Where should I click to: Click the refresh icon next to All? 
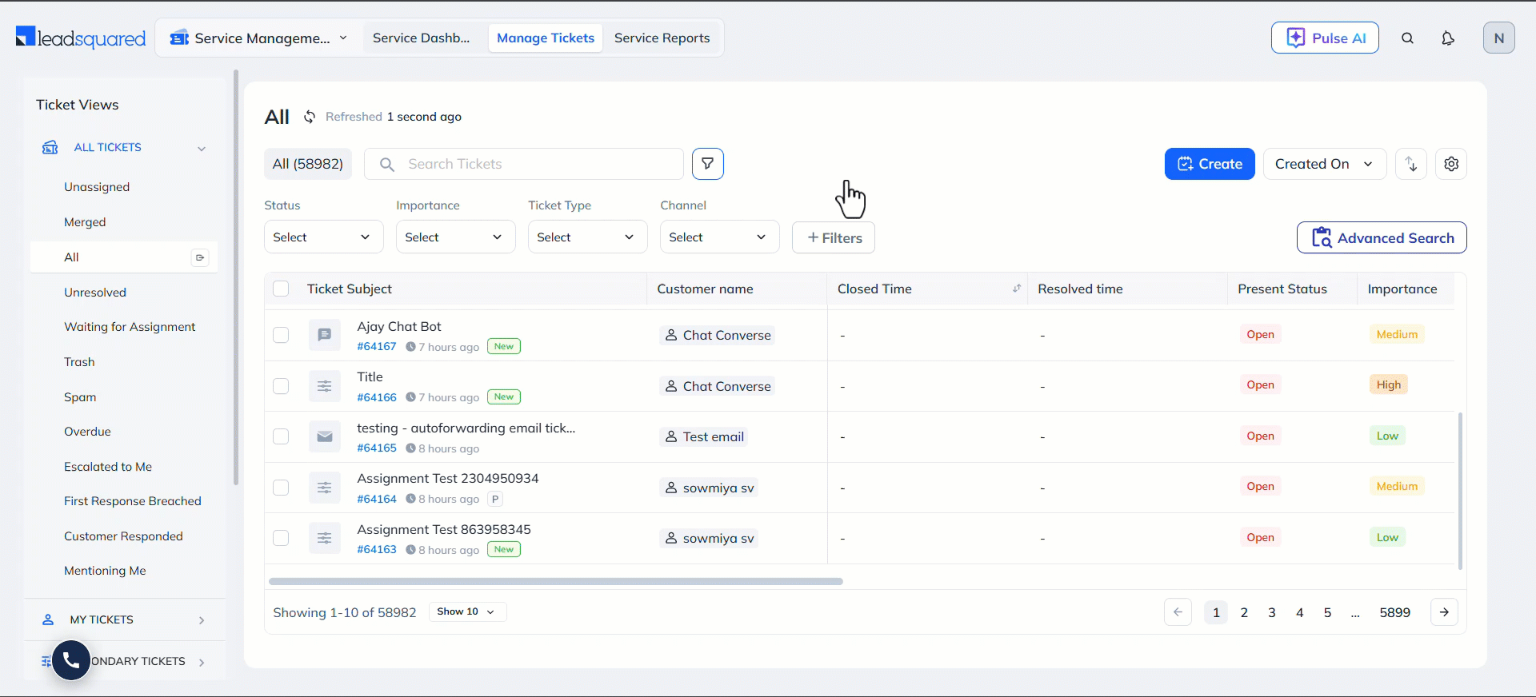(x=310, y=117)
